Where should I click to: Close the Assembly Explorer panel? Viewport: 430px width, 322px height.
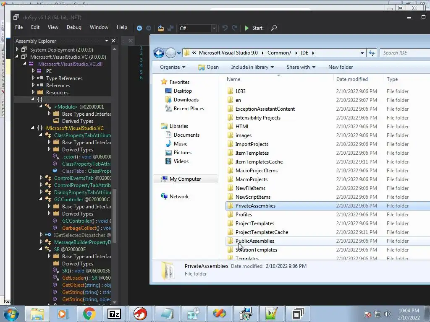(x=113, y=41)
